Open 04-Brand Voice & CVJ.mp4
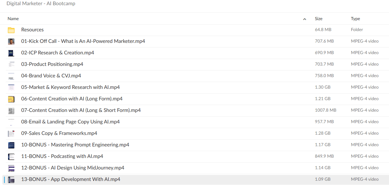Screen dimensions: 389x185 coord(51,76)
